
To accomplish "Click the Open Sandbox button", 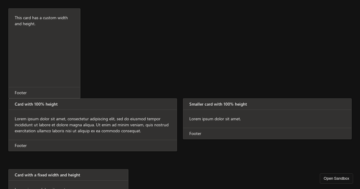I will (336, 178).
